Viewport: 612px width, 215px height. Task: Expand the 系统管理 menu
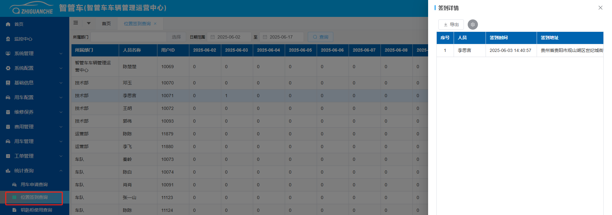point(34,54)
